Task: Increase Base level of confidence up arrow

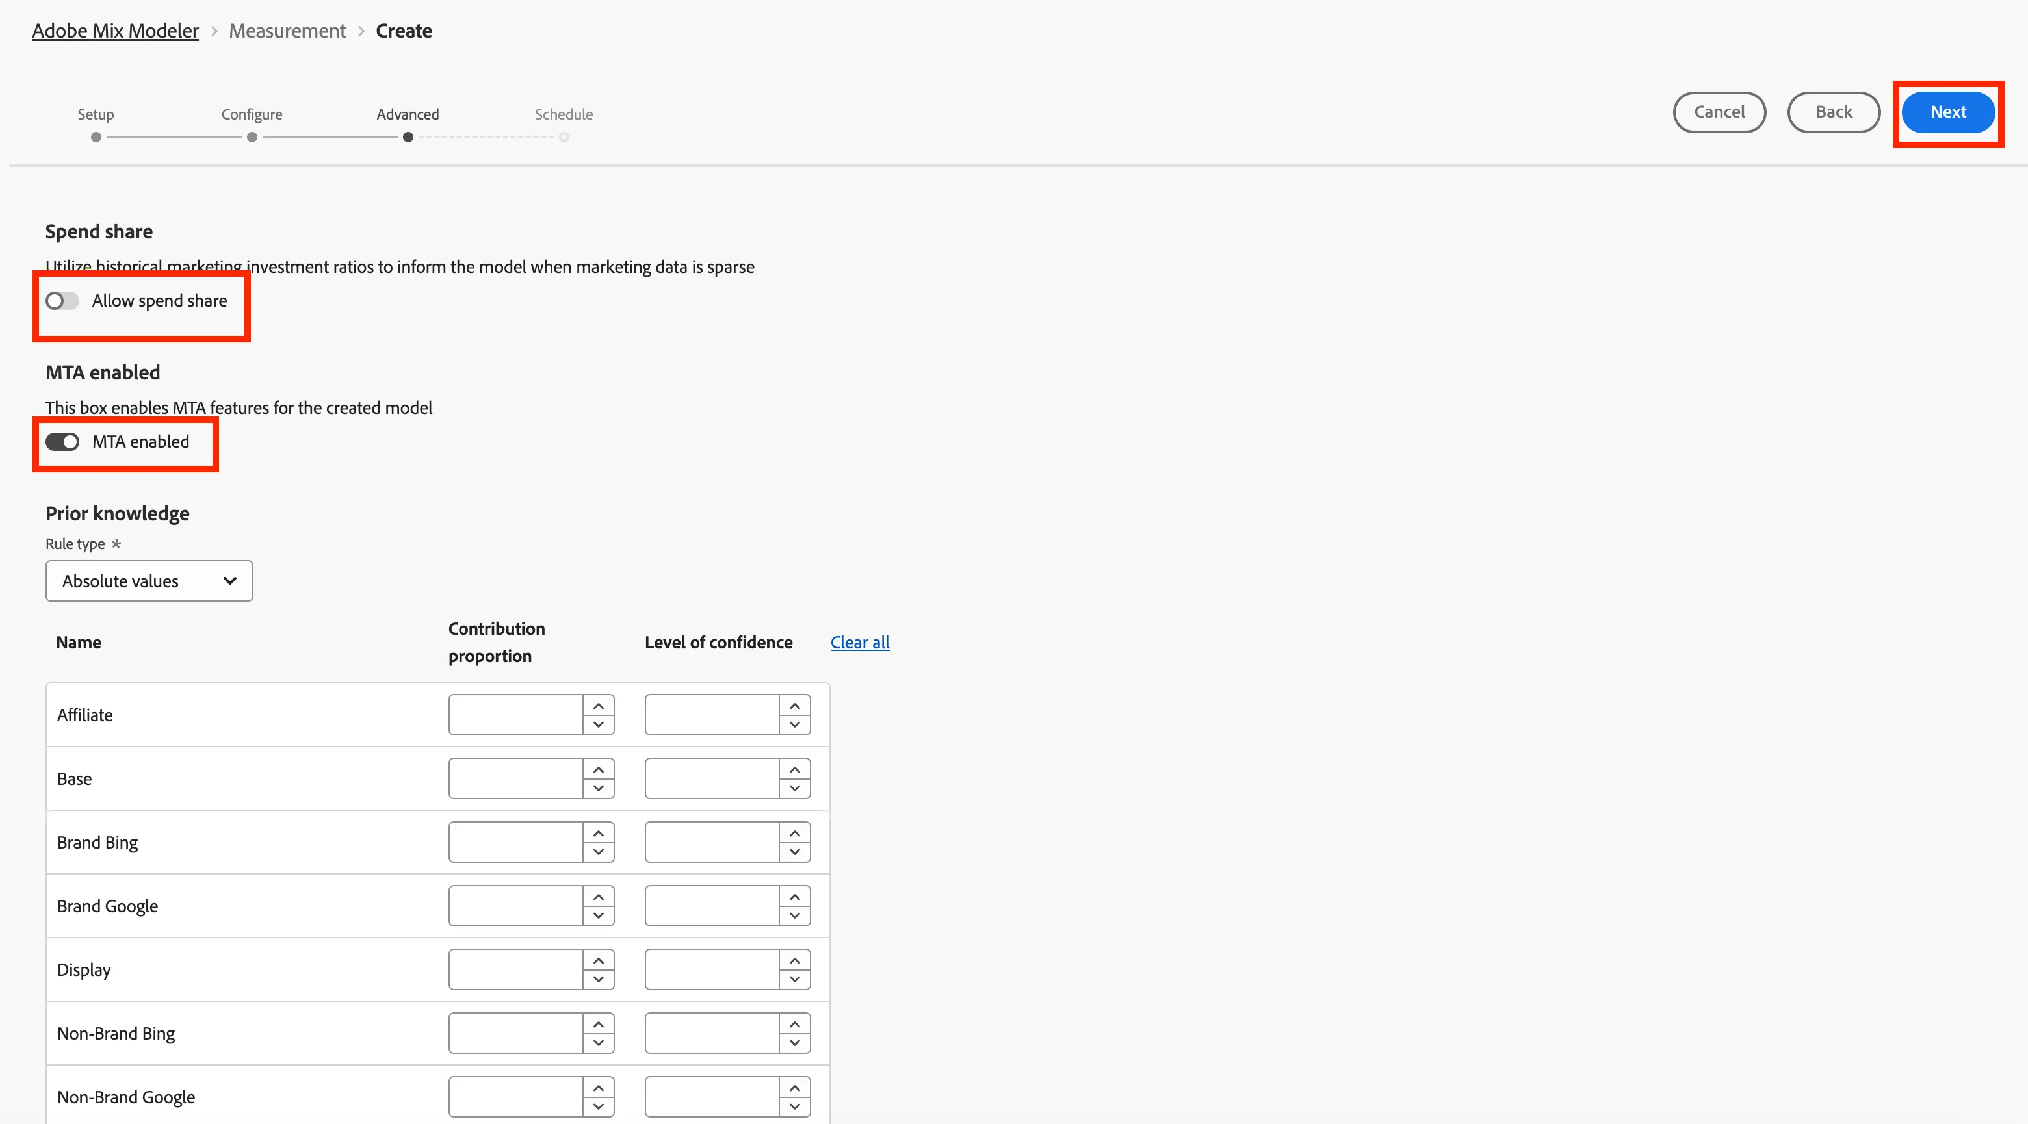Action: [x=795, y=769]
